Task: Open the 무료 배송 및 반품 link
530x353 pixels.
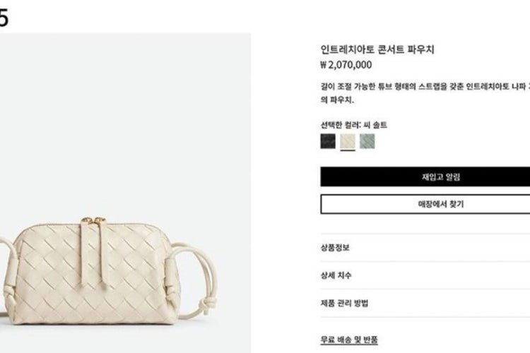Action: pyautogui.click(x=349, y=340)
